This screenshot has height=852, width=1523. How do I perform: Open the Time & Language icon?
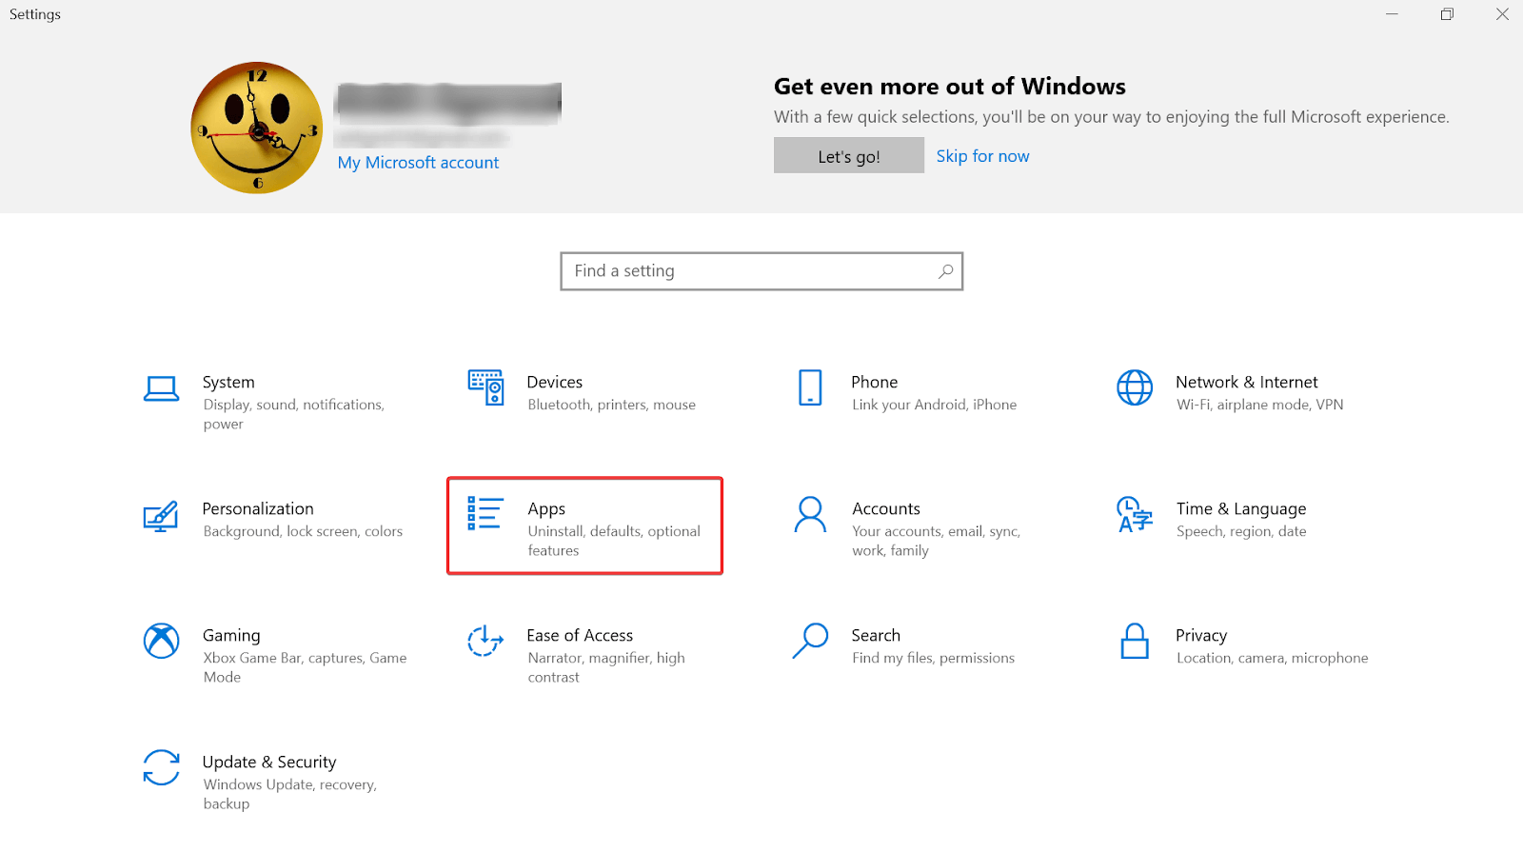1135,515
